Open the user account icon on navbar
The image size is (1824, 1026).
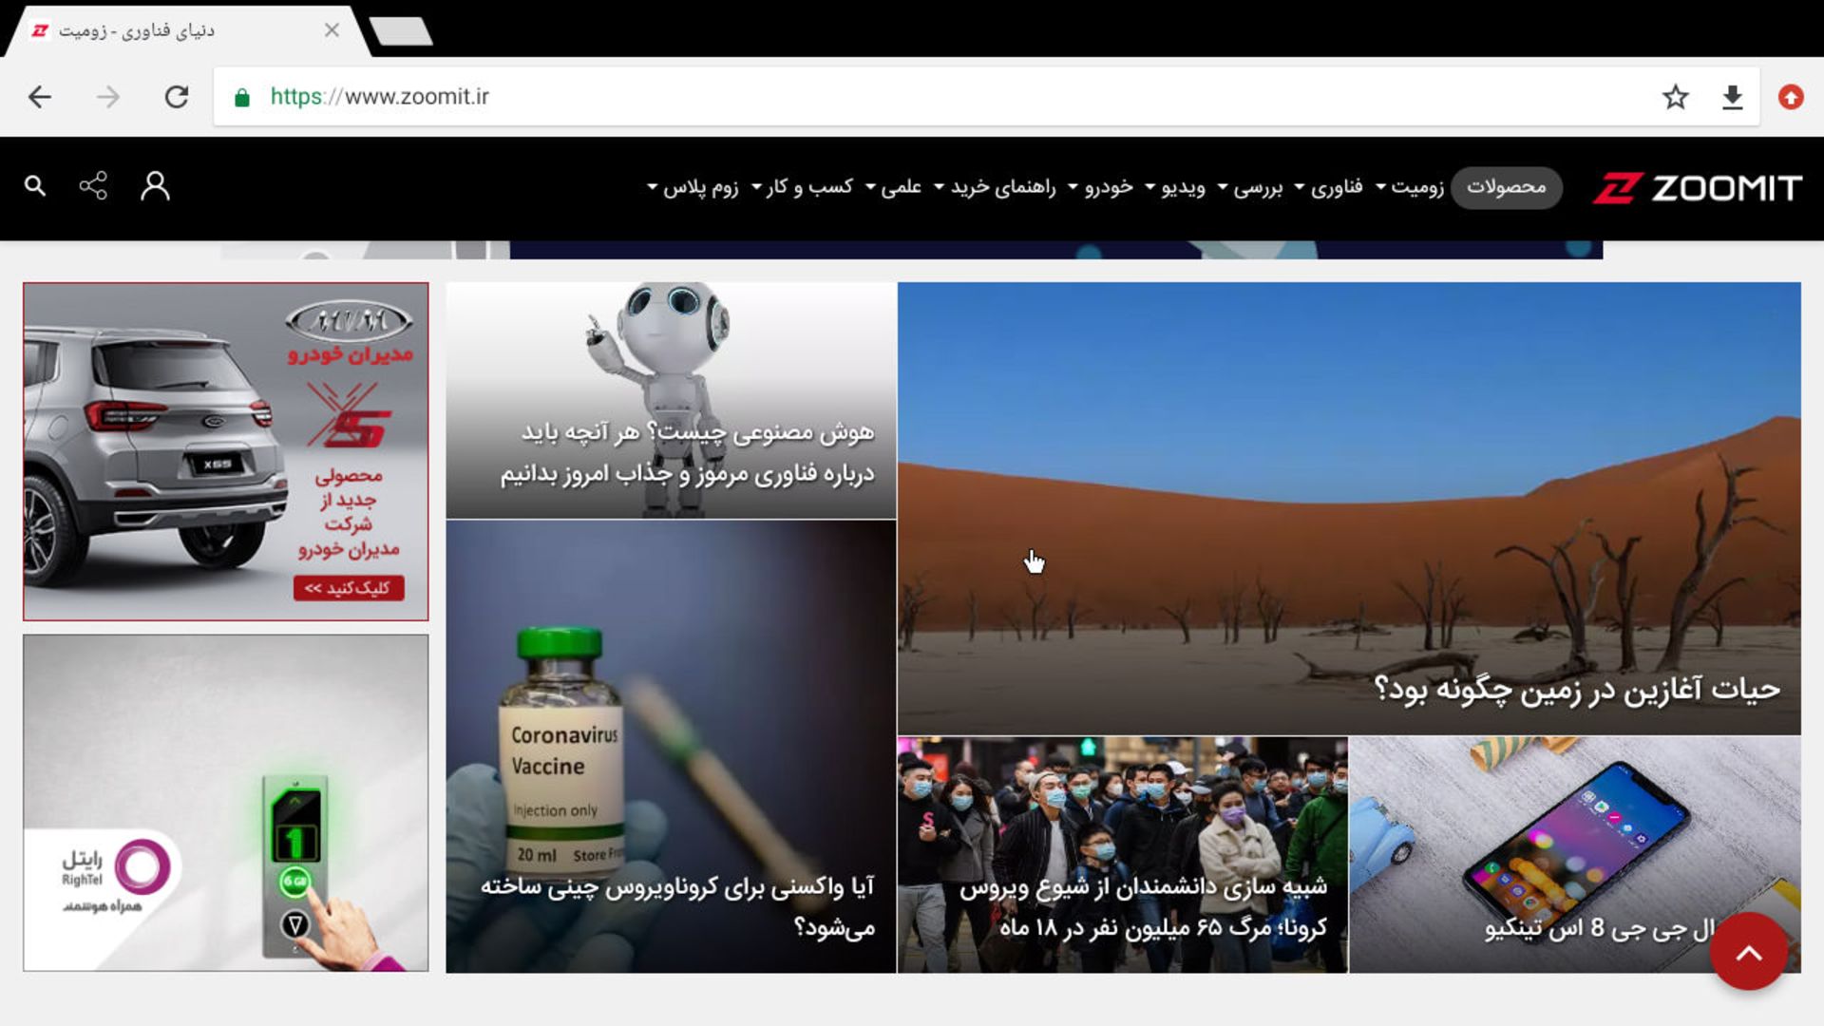(x=155, y=187)
